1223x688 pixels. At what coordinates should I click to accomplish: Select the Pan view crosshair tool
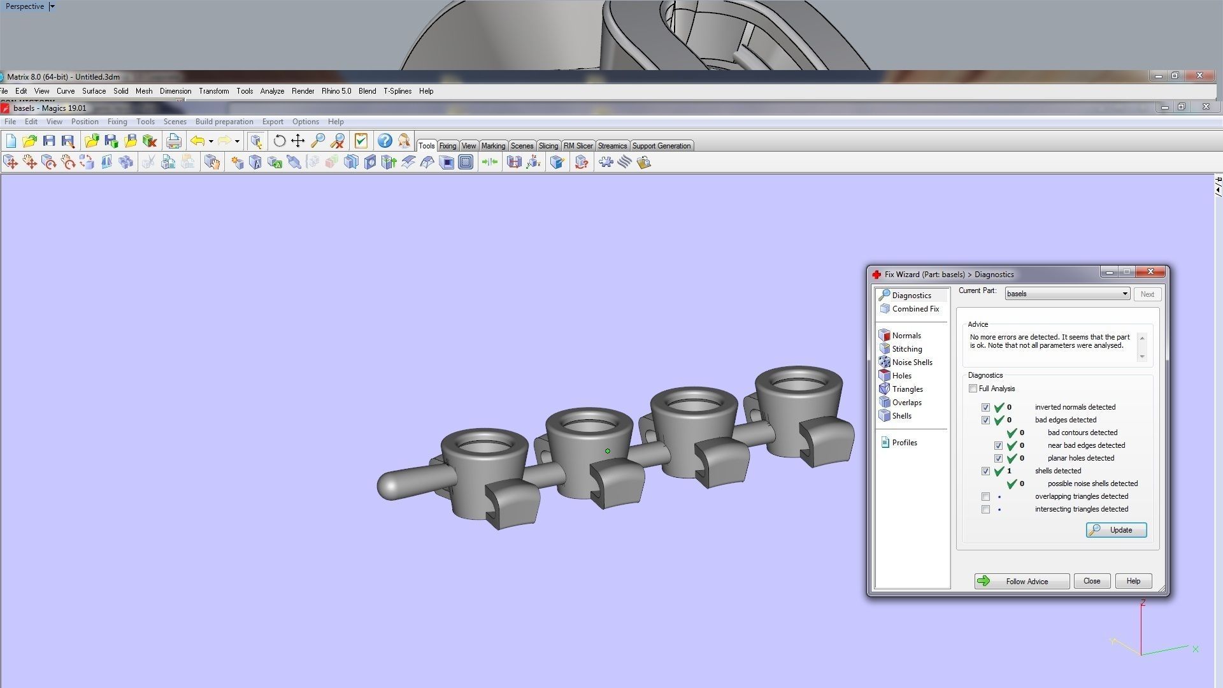click(297, 141)
